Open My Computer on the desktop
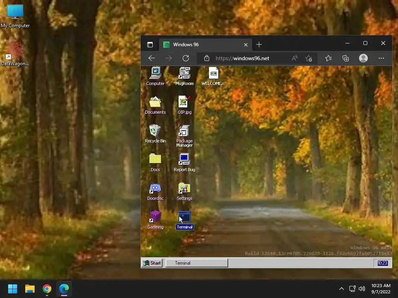This screenshot has width=398, height=298. click(x=15, y=16)
